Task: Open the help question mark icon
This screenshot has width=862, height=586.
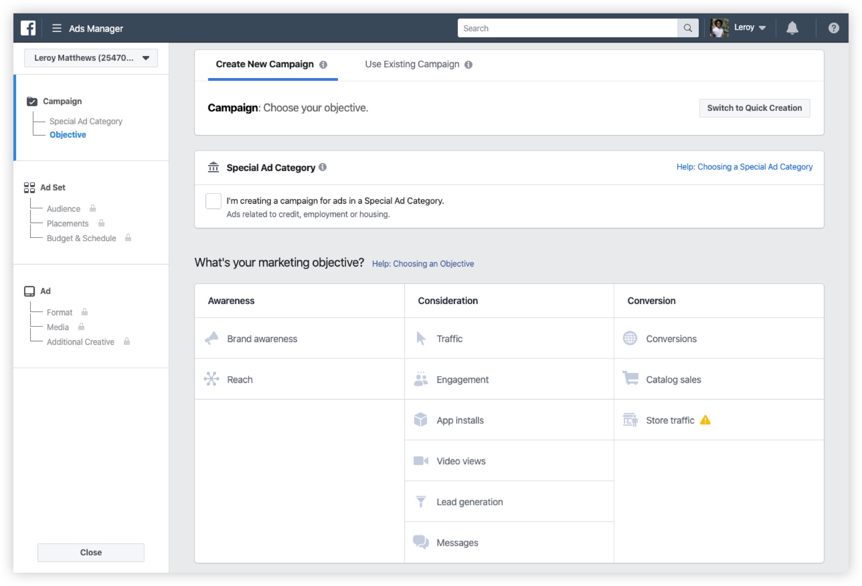Action: (833, 28)
